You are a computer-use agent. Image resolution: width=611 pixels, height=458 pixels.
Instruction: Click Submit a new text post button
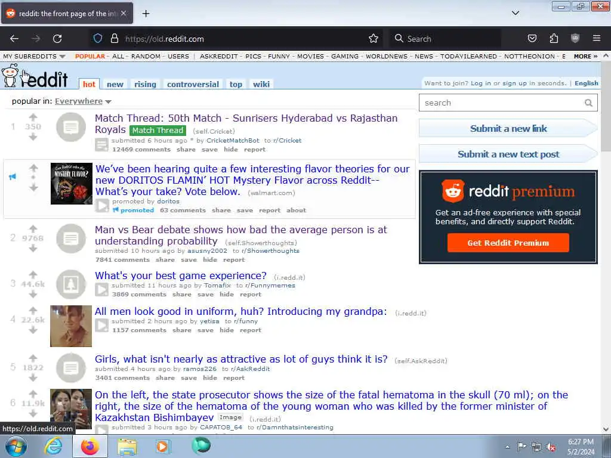(508, 154)
